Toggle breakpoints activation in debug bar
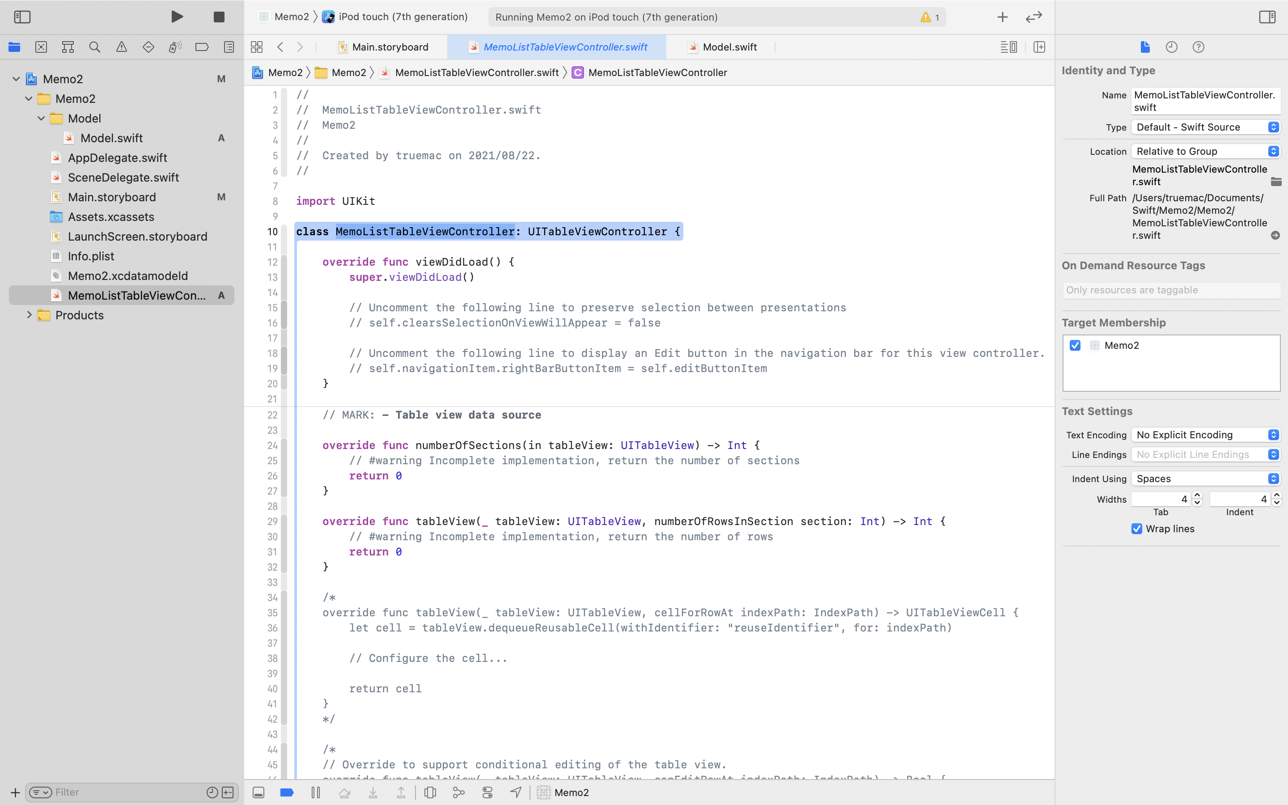 click(x=287, y=792)
